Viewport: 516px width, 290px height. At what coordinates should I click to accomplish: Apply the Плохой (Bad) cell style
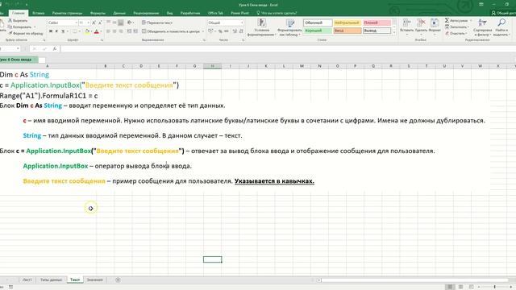pos(377,23)
